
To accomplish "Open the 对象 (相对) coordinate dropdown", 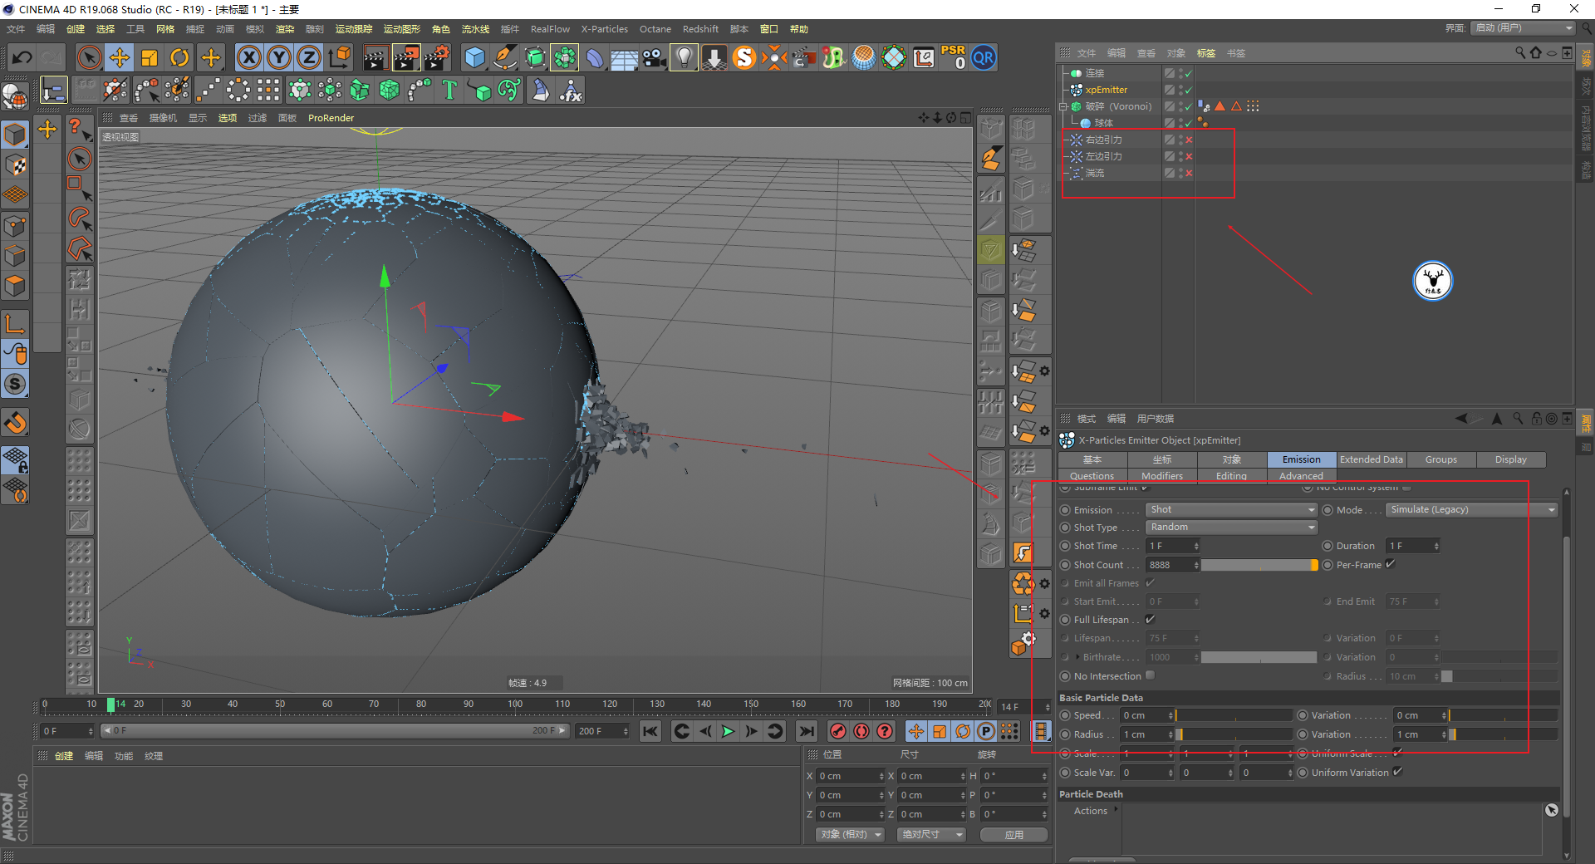I will click(x=849, y=834).
